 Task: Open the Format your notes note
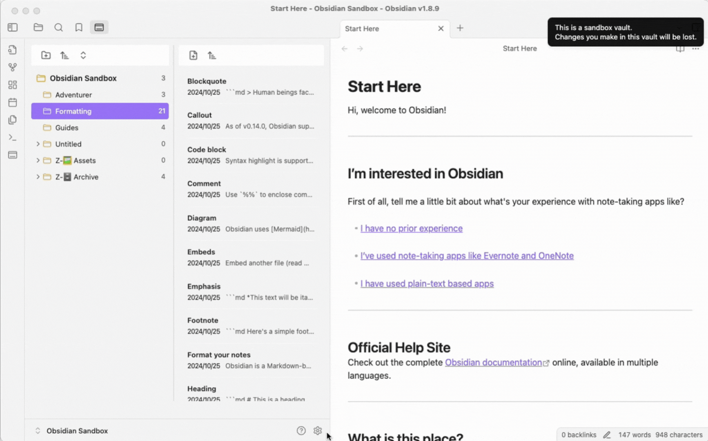(251, 360)
